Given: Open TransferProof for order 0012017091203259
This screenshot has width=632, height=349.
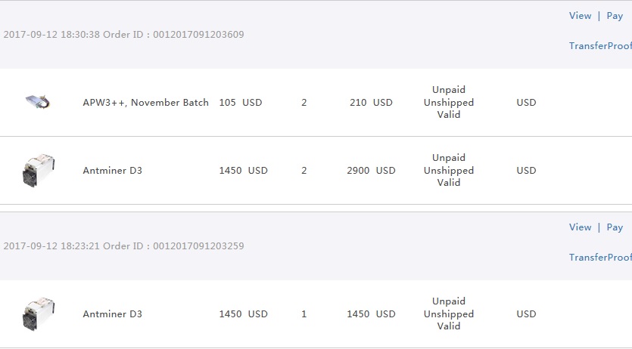Looking at the screenshot, I should [x=600, y=258].
